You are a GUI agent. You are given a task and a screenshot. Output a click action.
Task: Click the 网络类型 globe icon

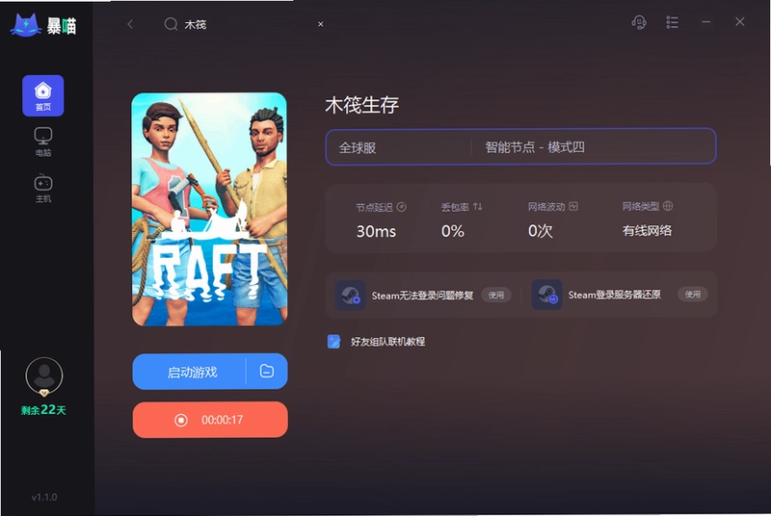tap(668, 206)
